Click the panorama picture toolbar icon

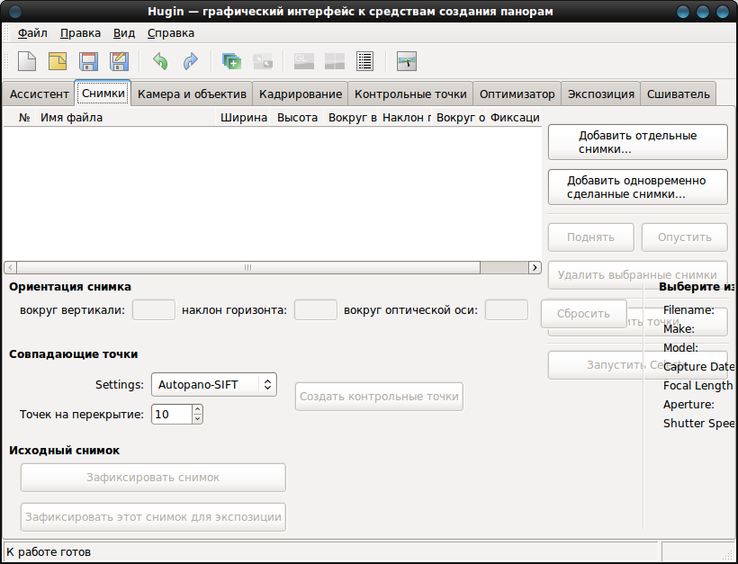tap(407, 61)
